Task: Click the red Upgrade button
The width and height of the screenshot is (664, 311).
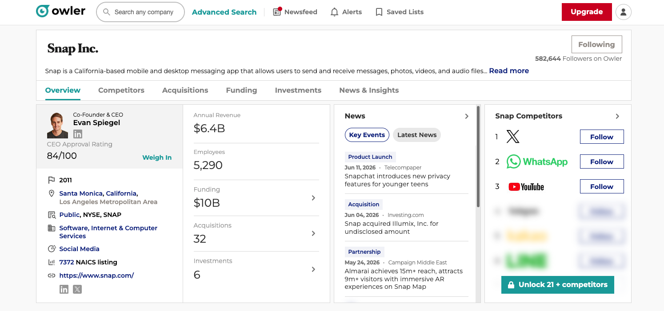Action: 587,12
